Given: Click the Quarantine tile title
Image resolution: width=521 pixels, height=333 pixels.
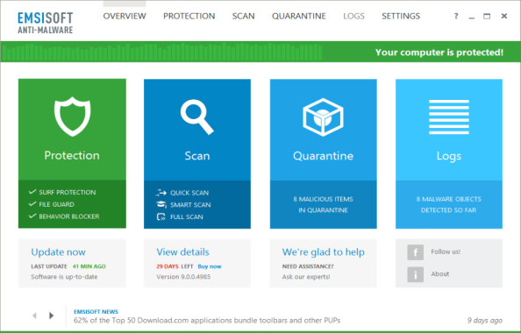Looking at the screenshot, I should (x=323, y=156).
